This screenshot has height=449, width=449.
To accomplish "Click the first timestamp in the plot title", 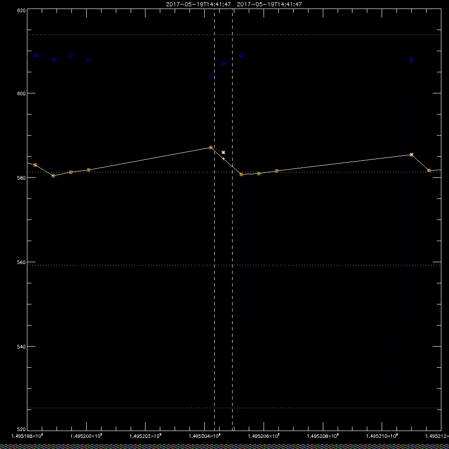I will point(198,4).
